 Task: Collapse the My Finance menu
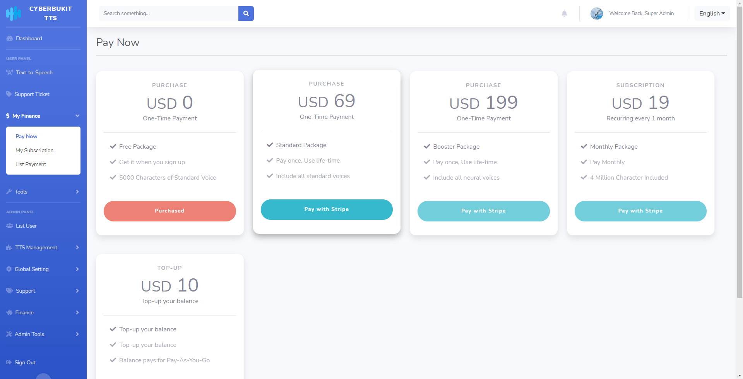(77, 116)
